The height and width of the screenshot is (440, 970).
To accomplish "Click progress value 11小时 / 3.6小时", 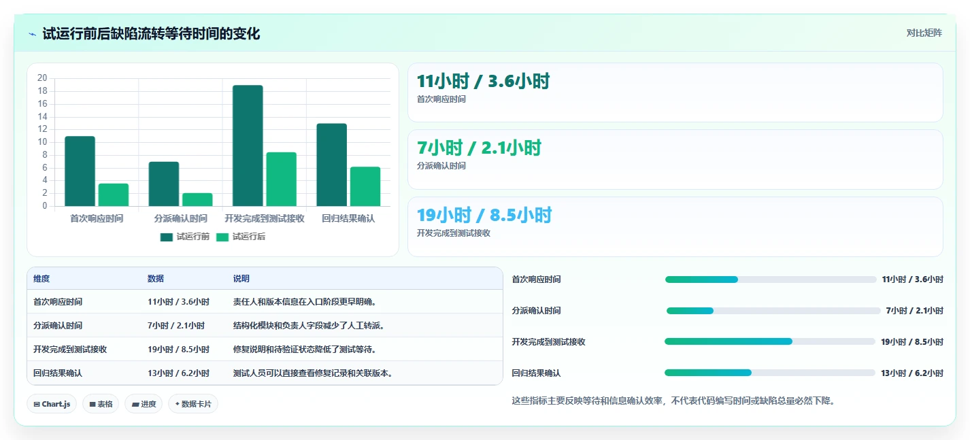I will (912, 280).
